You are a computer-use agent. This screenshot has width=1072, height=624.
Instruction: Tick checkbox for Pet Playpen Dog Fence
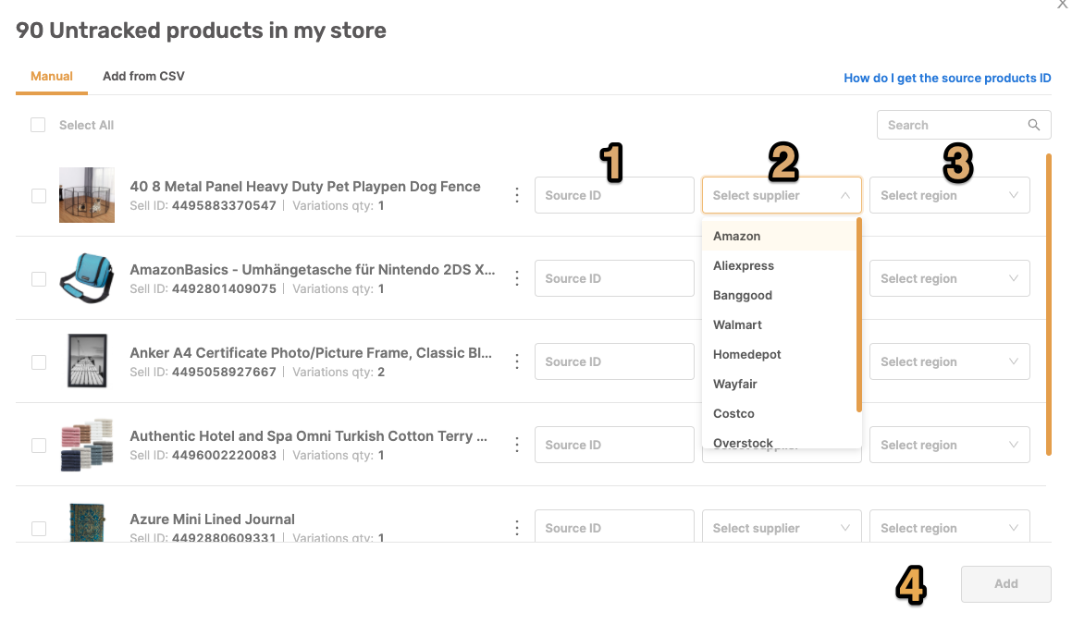point(39,196)
